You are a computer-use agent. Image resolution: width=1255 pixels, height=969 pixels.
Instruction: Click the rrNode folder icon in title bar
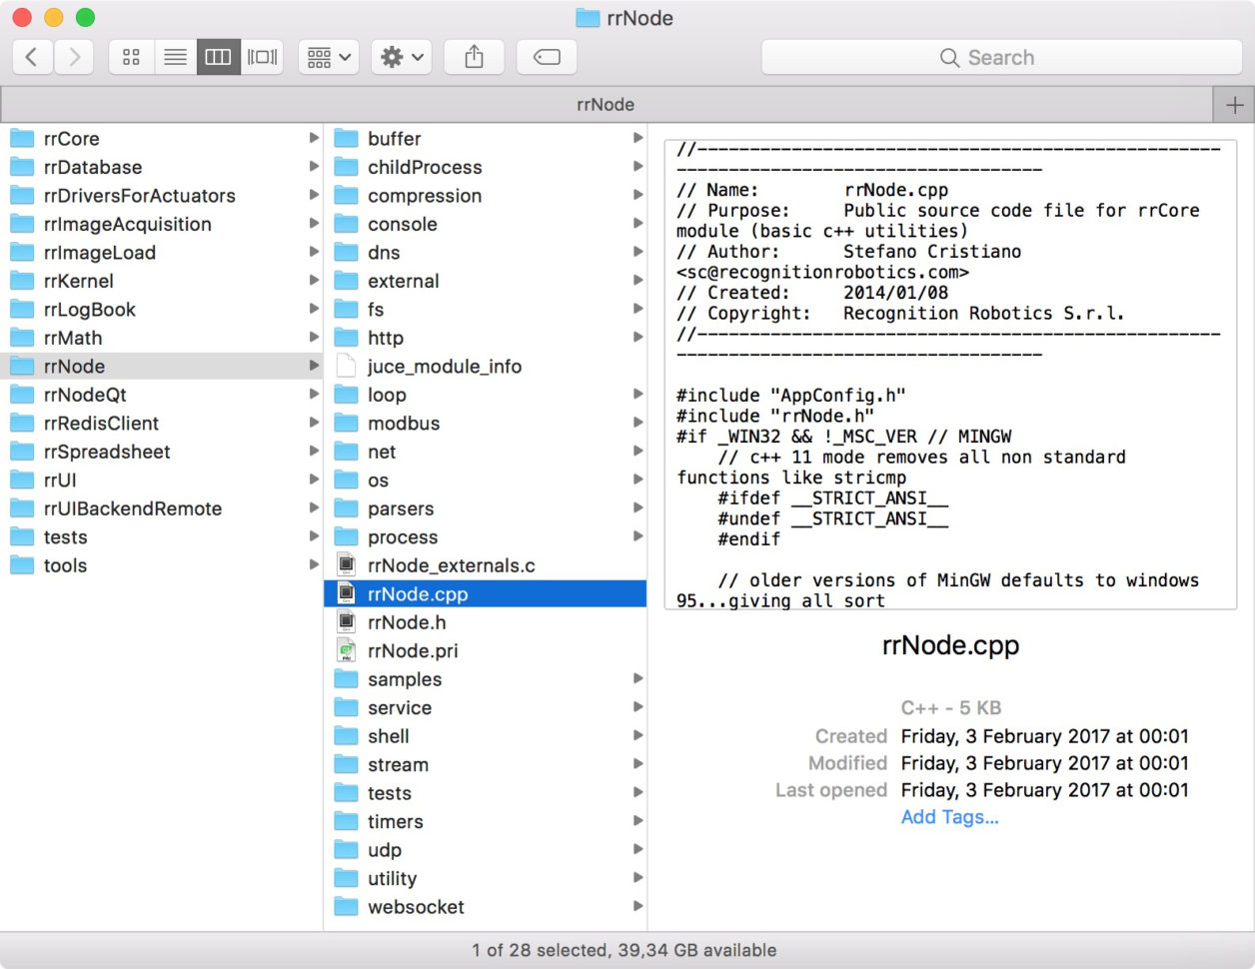[x=588, y=18]
